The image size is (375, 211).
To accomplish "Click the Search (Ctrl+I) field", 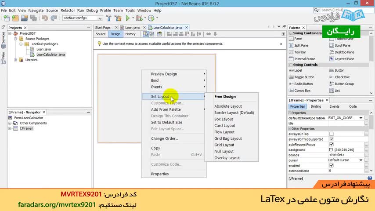I will pos(343,10).
